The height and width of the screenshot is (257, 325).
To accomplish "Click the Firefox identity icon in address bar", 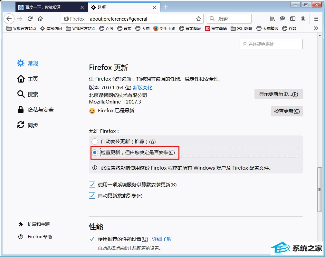I will click(66, 19).
